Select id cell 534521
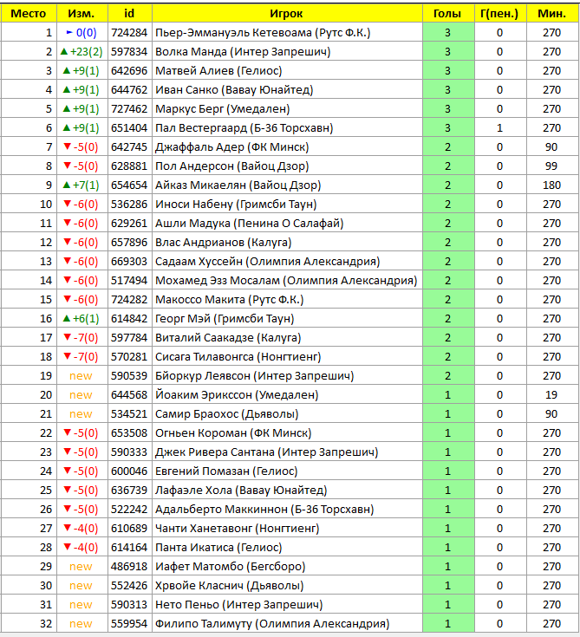 pos(130,414)
